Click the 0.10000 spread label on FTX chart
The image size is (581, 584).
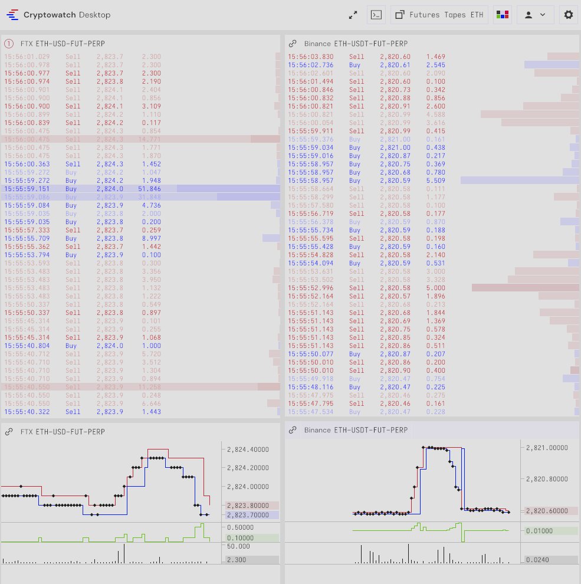252,538
